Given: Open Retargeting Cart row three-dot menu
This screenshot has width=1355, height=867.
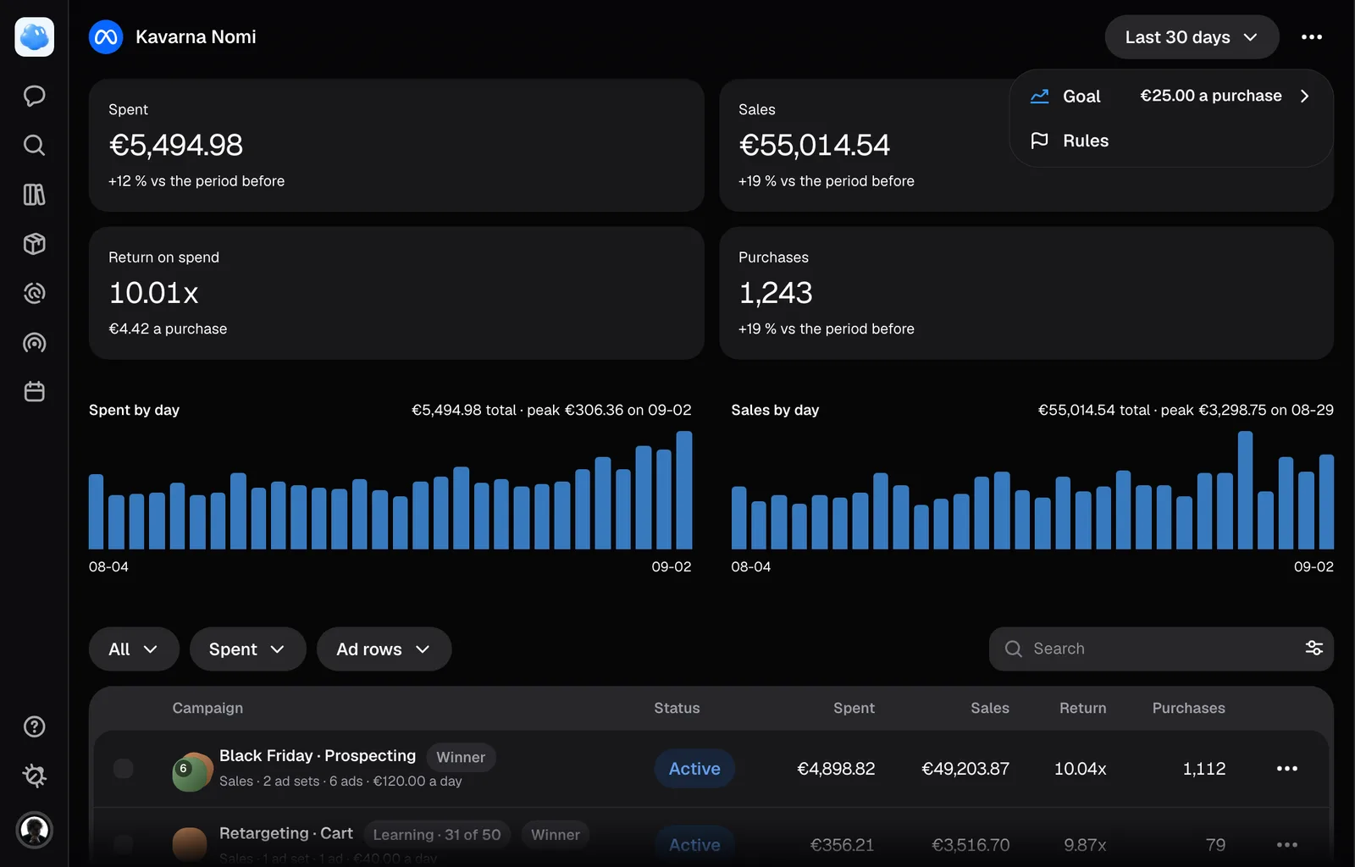Looking at the screenshot, I should pos(1287,845).
